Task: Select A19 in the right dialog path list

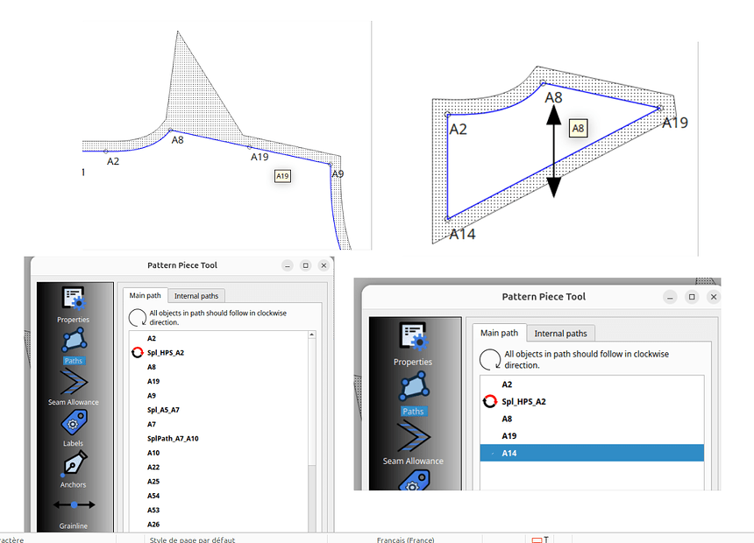Action: 509,436
